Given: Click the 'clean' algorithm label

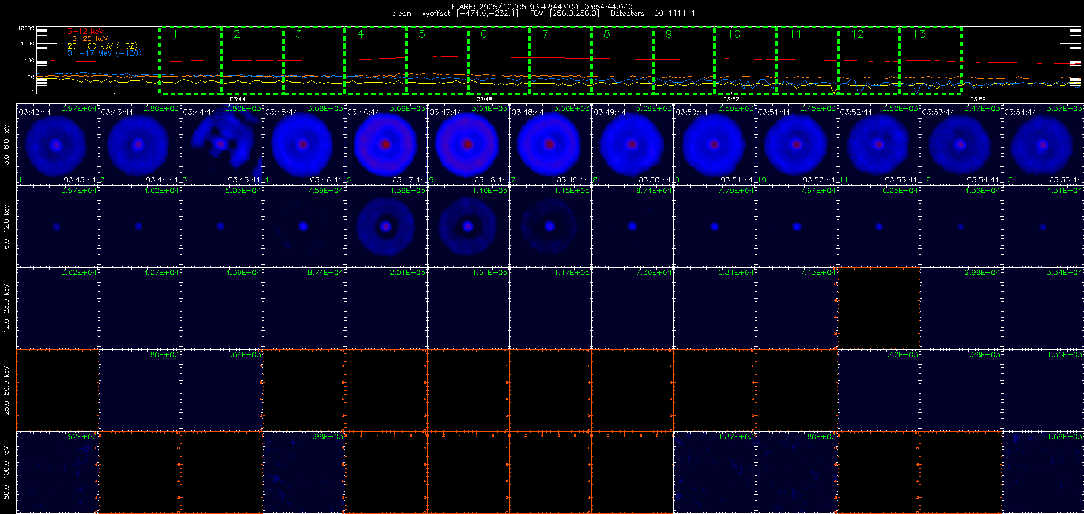Looking at the screenshot, I should pos(401,14).
